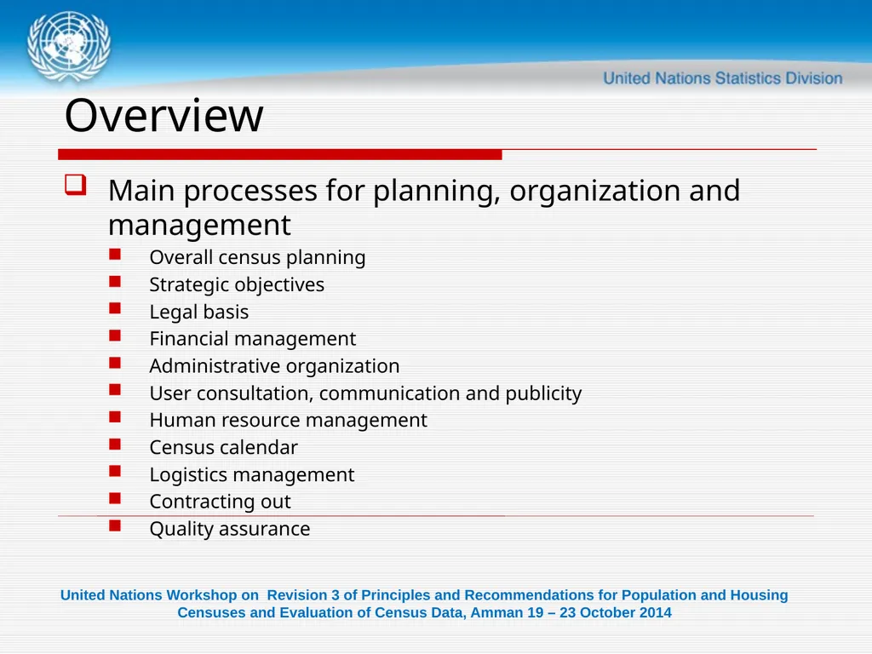Image resolution: width=872 pixels, height=654 pixels.
Task: Click the 'Contracting out' bullet text
Action: [221, 502]
